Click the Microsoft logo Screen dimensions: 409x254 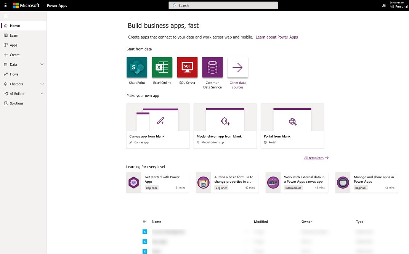pos(26,5)
